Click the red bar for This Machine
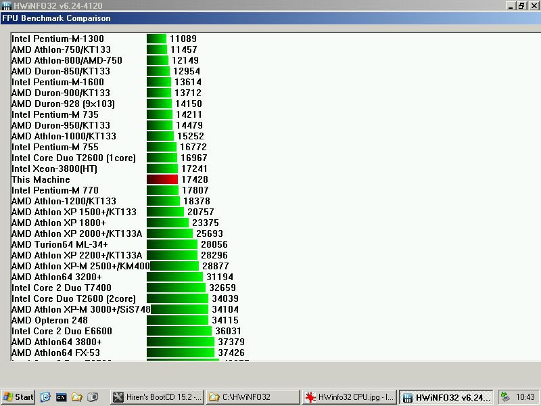 coord(162,179)
